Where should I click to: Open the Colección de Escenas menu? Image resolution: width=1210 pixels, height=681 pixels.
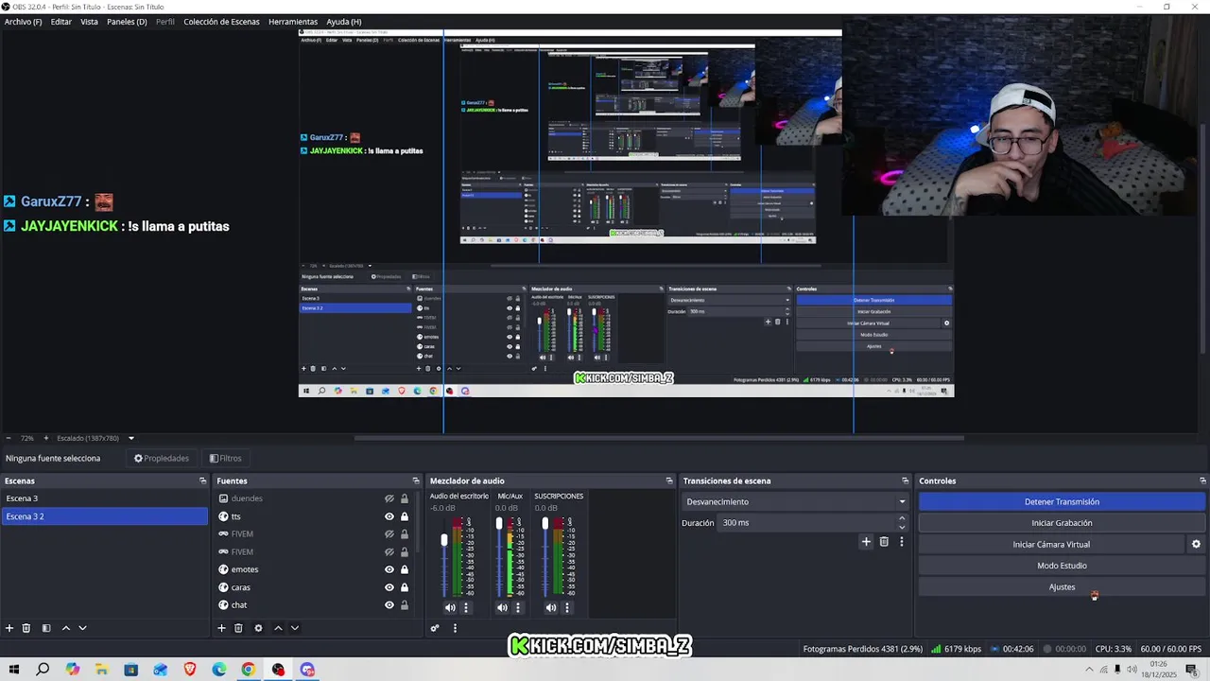pyautogui.click(x=221, y=22)
